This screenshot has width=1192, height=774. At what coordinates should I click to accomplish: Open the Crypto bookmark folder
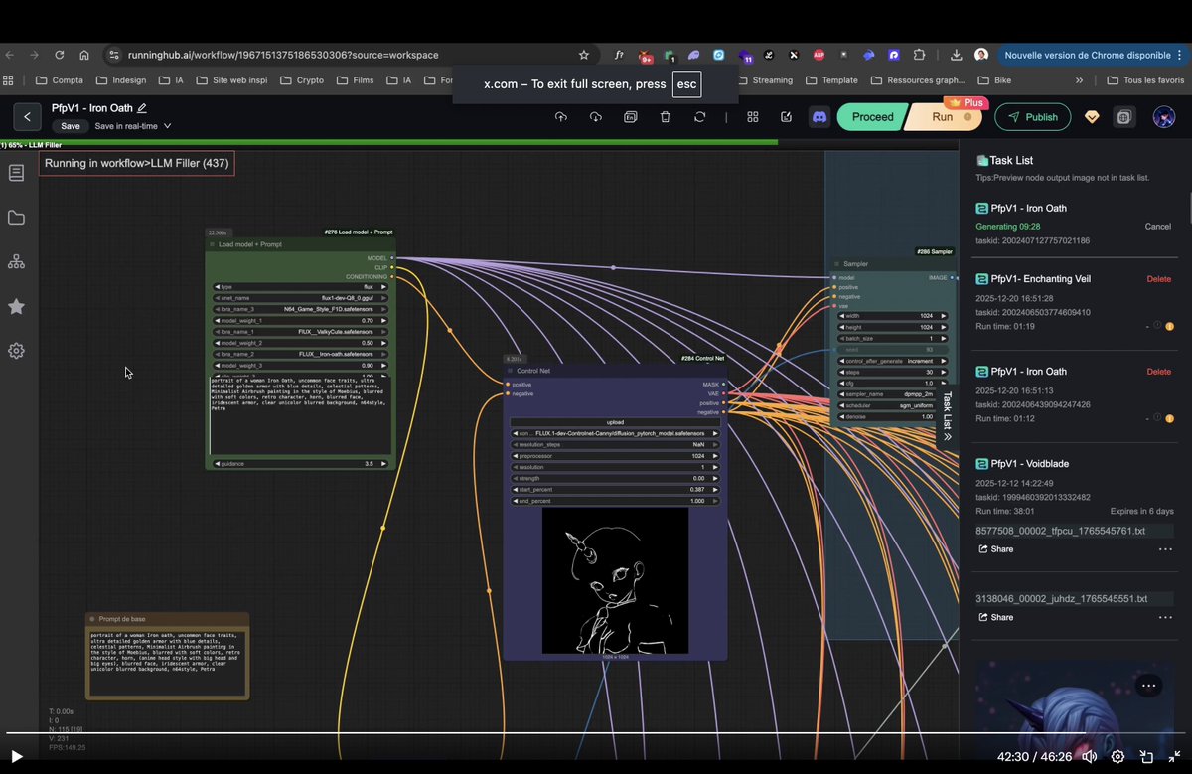point(302,80)
